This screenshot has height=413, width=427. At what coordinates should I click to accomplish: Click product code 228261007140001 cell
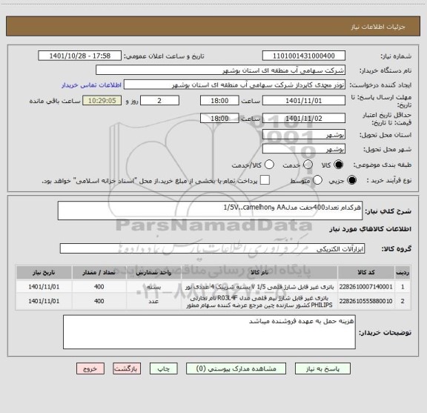tap(366, 287)
